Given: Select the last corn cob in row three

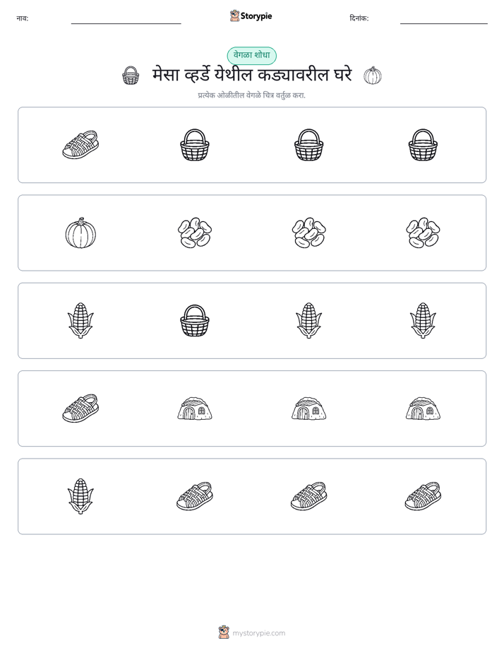Looking at the screenshot, I should point(423,321).
